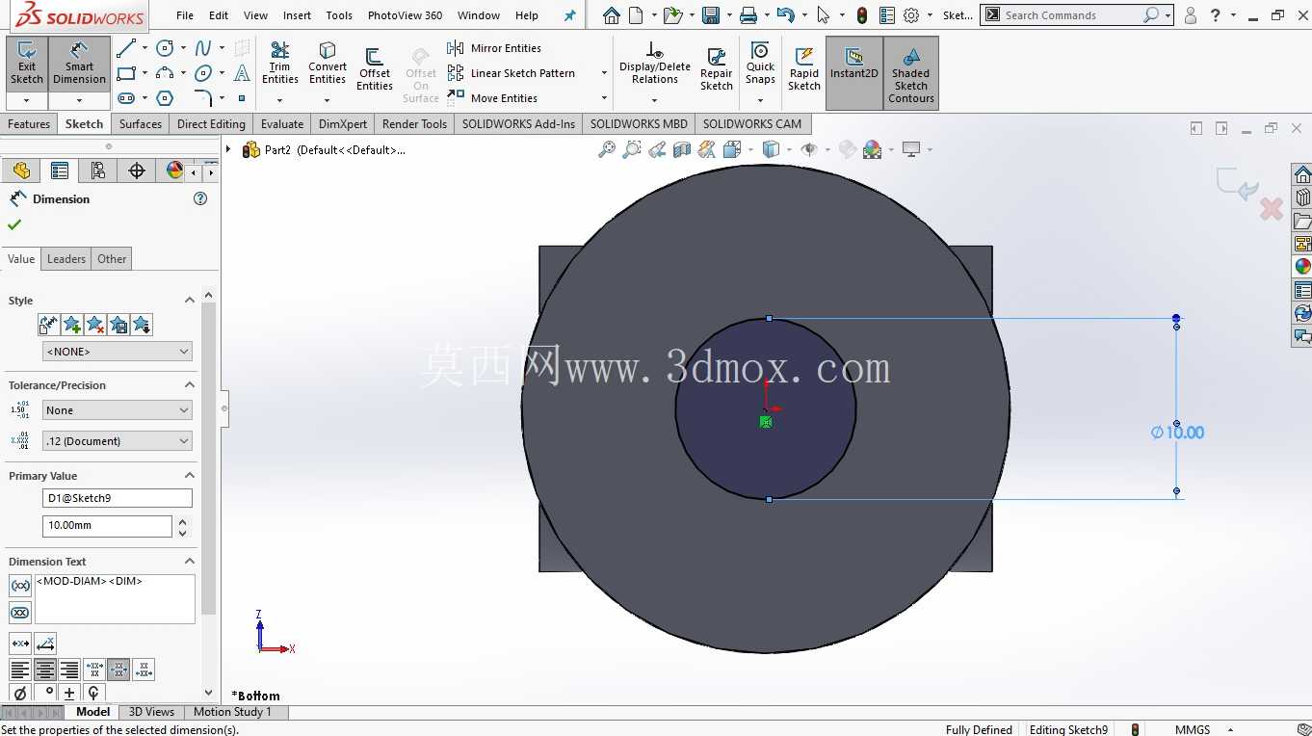Open the Style <NONE> dropdown
This screenshot has width=1312, height=736.
[x=118, y=352]
